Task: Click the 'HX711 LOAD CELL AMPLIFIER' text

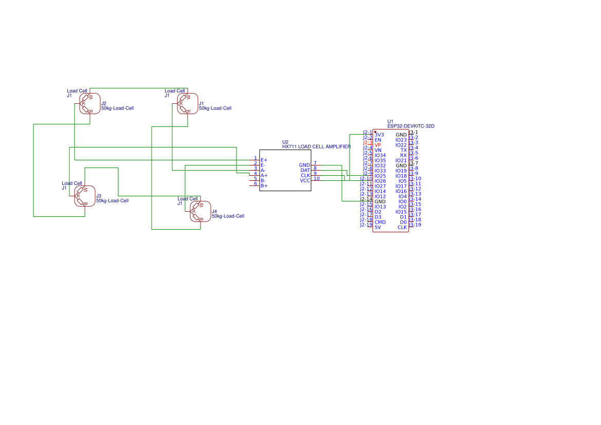Action: point(316,146)
